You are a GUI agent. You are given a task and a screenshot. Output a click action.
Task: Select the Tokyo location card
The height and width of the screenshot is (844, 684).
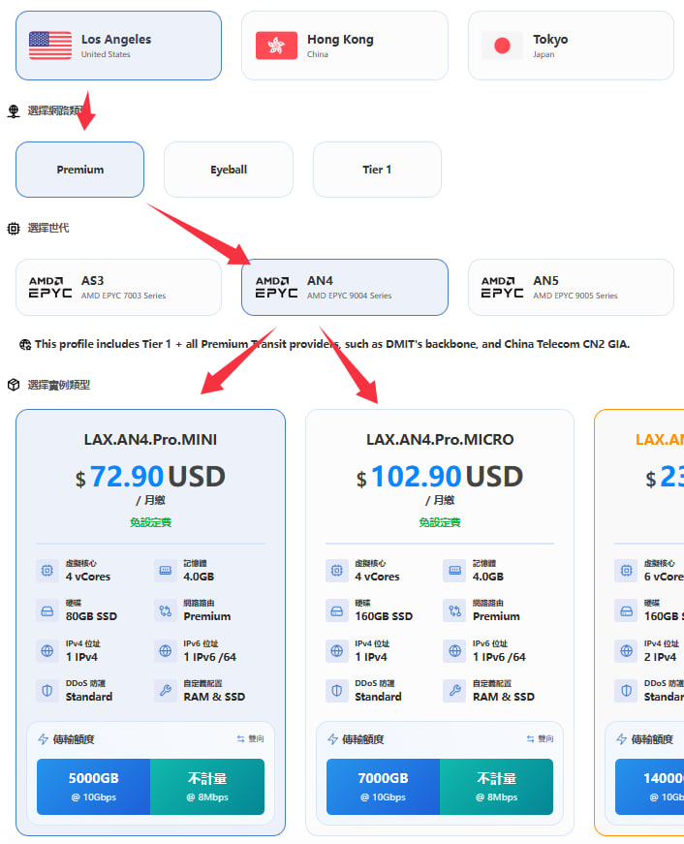click(x=571, y=46)
